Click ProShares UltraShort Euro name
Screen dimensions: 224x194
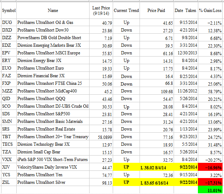point(53,68)
